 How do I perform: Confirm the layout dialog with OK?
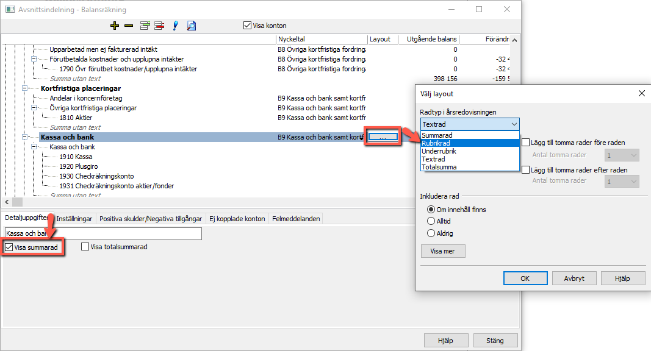[525, 278]
